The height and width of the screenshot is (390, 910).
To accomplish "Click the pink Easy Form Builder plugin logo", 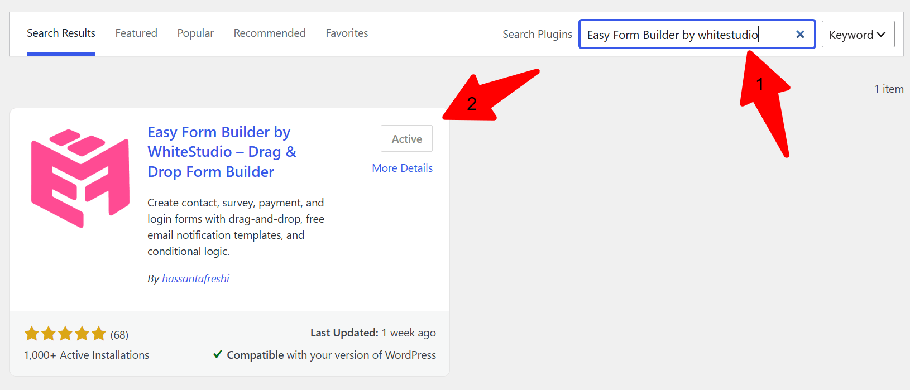I will [x=80, y=178].
